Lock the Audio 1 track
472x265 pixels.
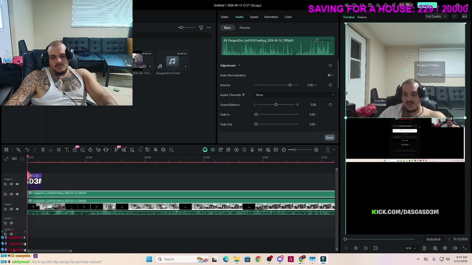(5, 223)
